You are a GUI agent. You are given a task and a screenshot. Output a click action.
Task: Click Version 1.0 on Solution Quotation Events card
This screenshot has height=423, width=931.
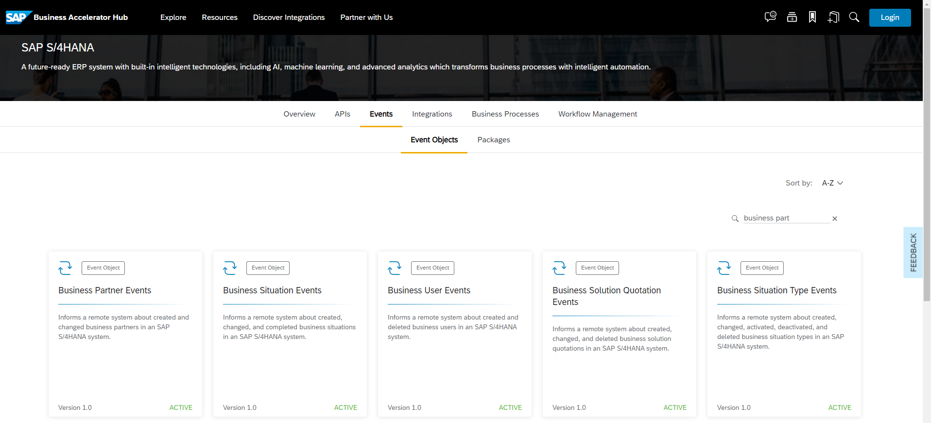pos(569,408)
